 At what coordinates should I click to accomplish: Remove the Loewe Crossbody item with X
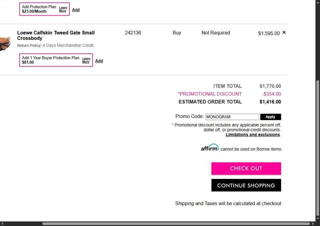[284, 32]
